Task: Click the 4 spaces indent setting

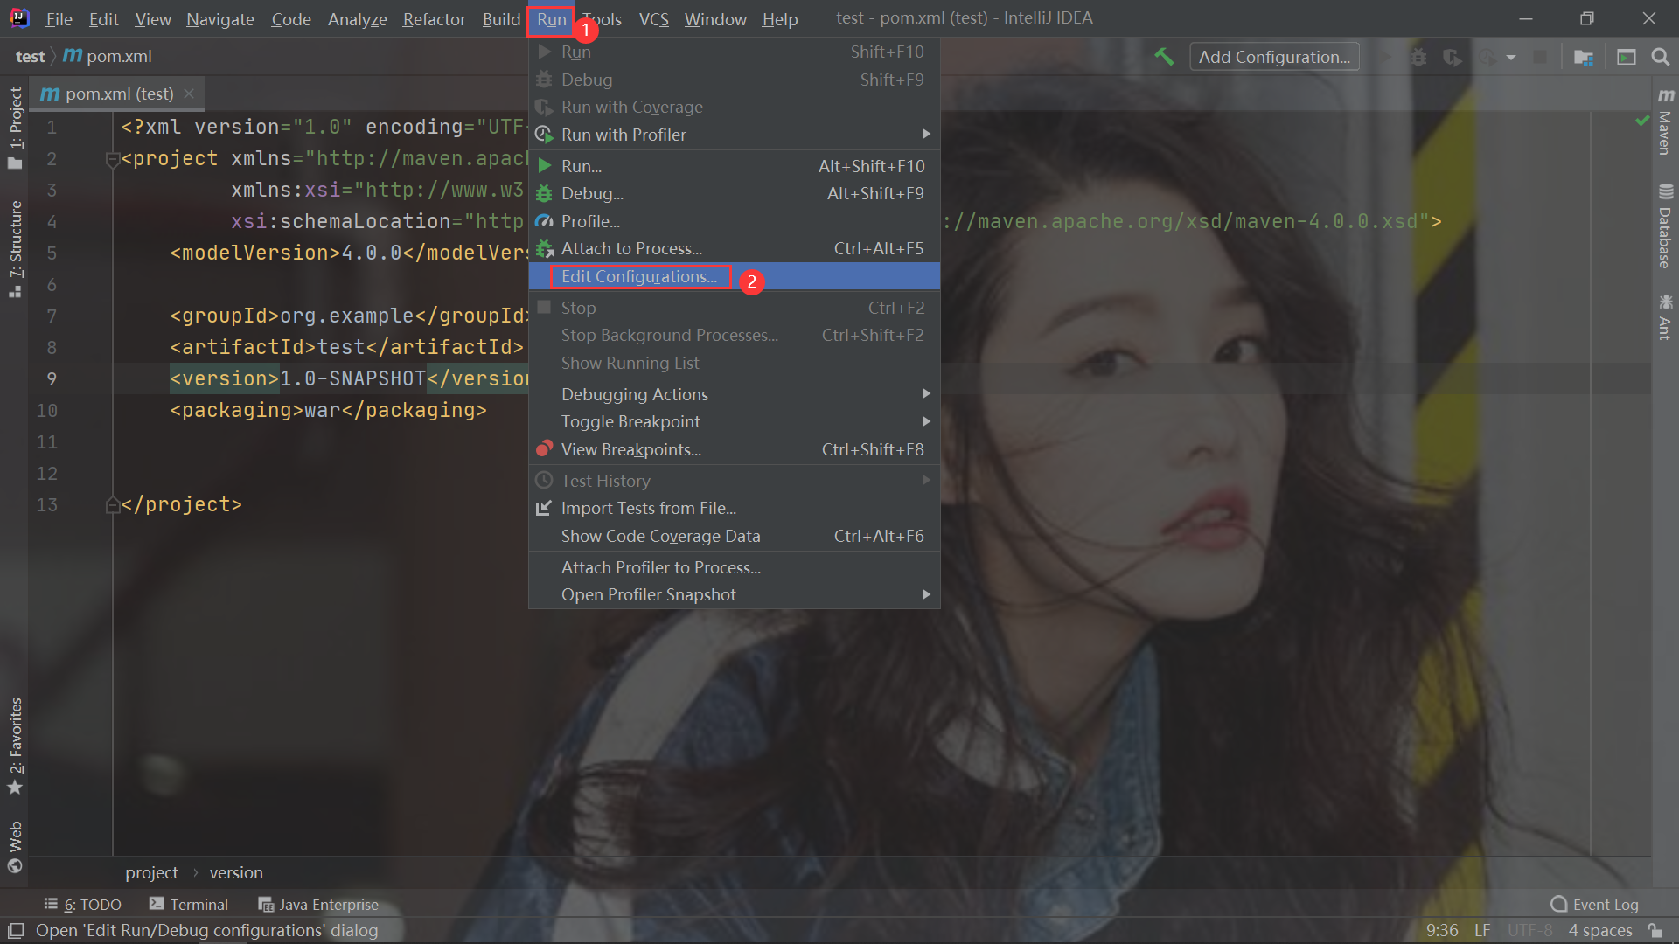Action: [1599, 931]
